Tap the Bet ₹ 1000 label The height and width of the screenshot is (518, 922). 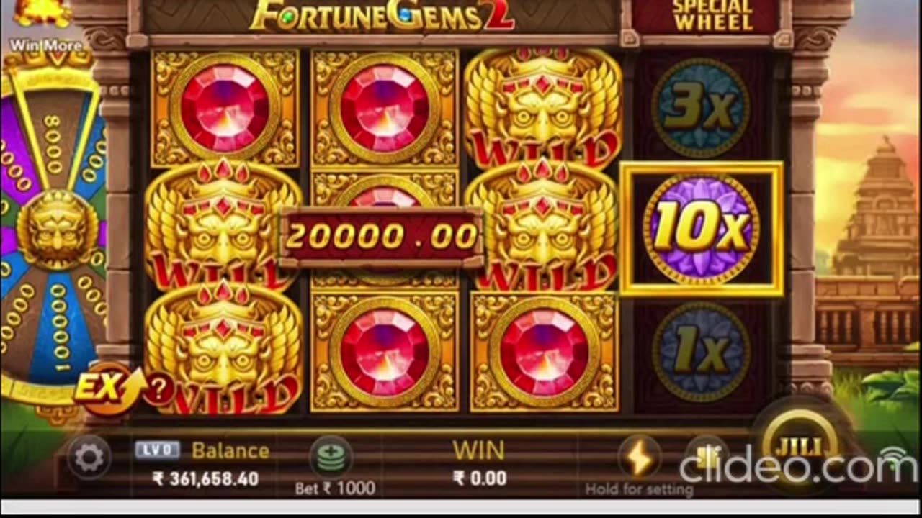click(335, 488)
